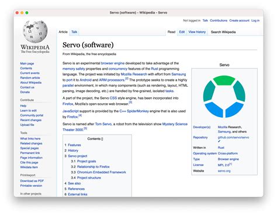Click Download as PDF
The image size is (277, 215).
pos(32,181)
